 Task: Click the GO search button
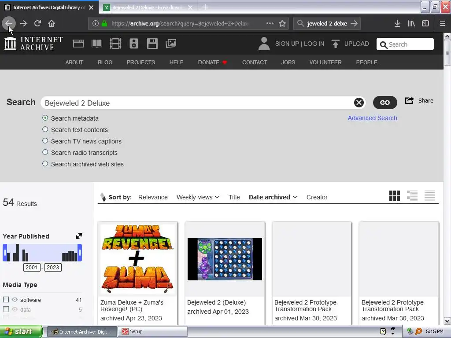tap(385, 103)
